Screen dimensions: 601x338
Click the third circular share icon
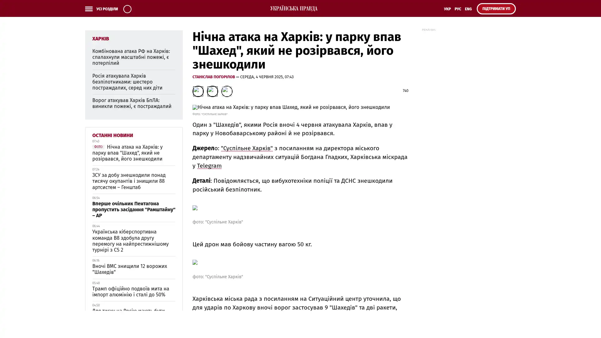(227, 91)
